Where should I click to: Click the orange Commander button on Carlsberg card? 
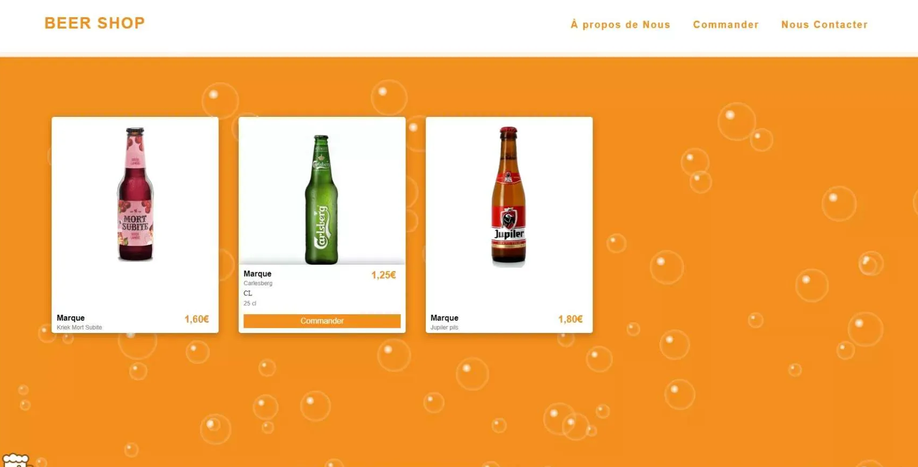click(322, 321)
